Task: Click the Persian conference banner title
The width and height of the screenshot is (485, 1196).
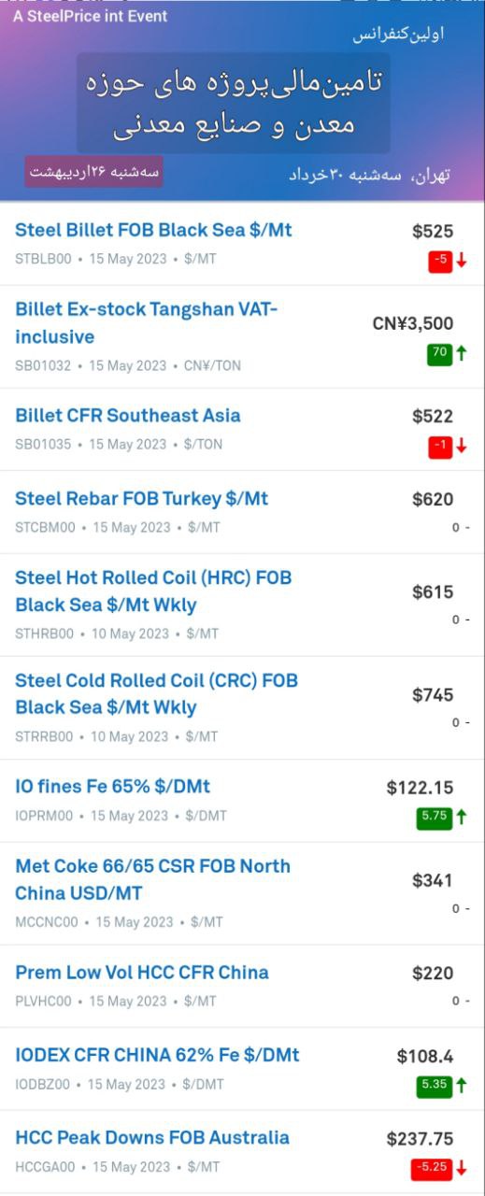Action: 234,103
